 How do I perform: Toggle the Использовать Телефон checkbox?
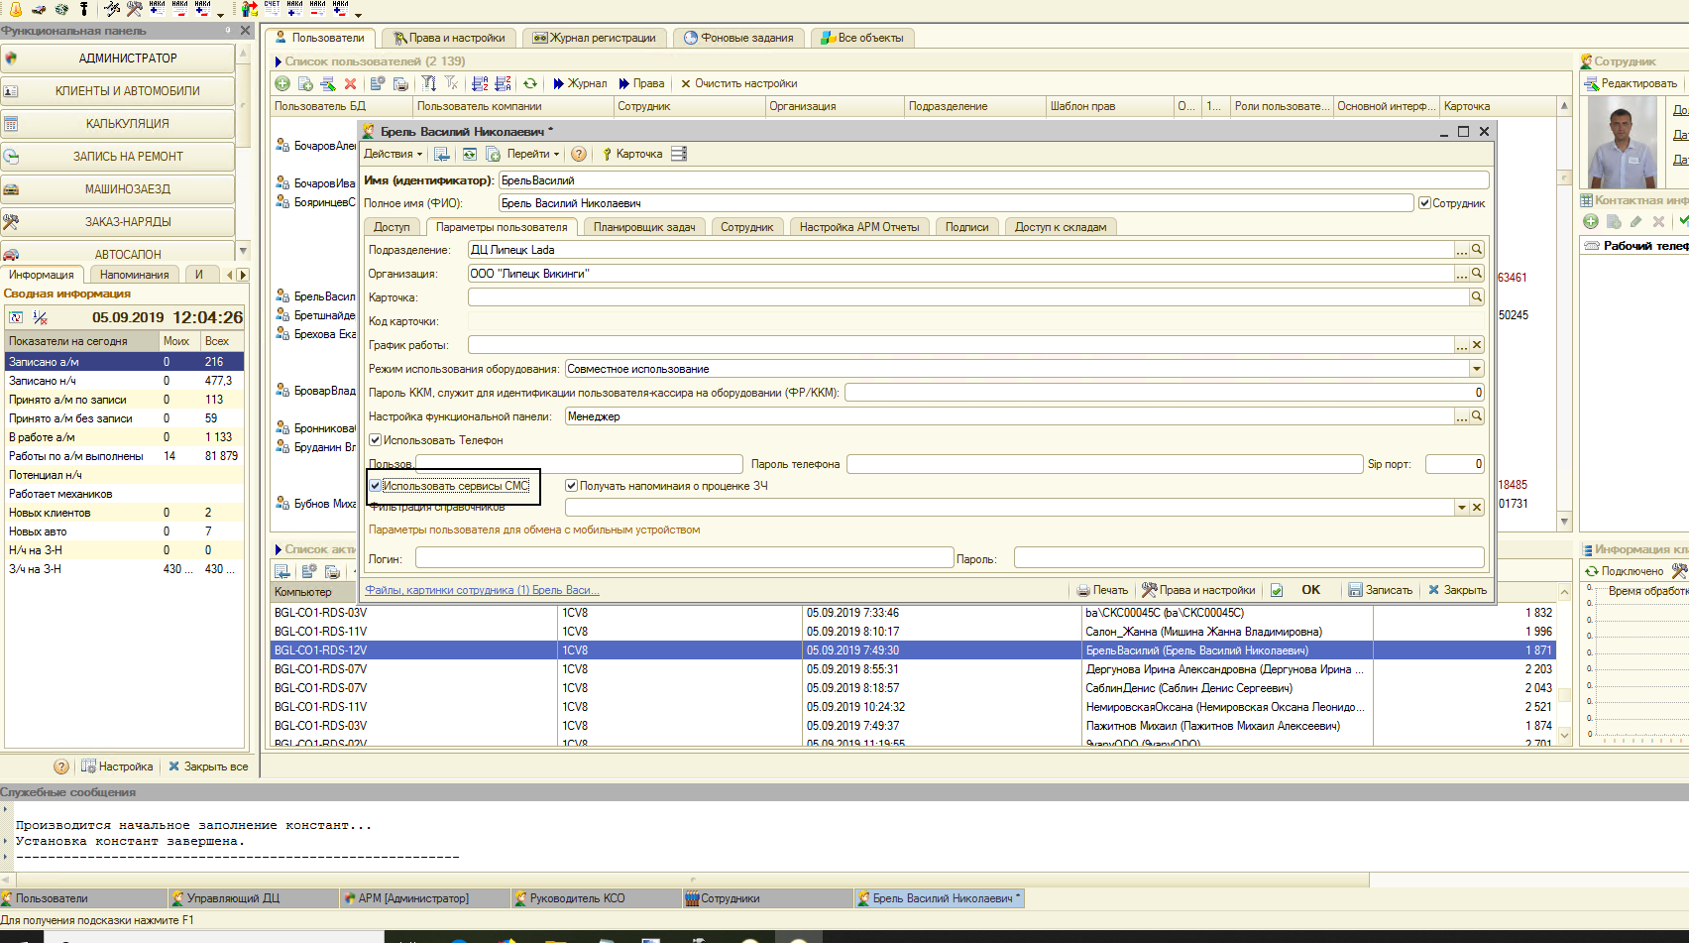point(376,440)
